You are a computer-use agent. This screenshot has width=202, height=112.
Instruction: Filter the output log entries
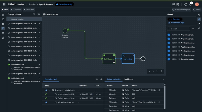pyautogui.click(x=193, y=29)
